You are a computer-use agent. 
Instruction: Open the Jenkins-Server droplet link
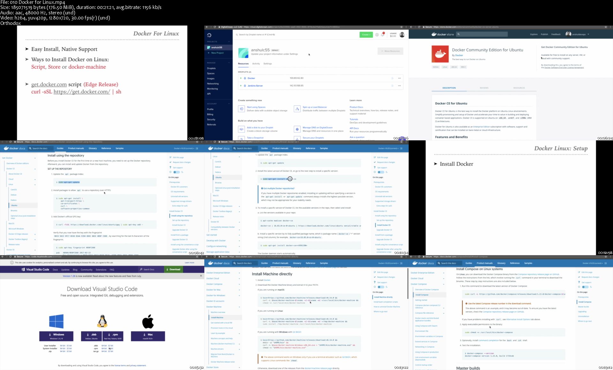pyautogui.click(x=255, y=86)
